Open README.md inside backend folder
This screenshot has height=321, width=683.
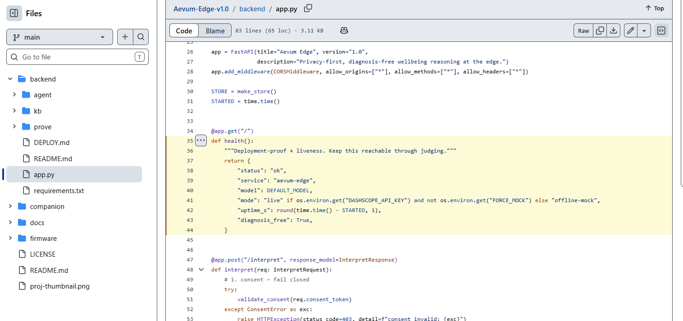(x=53, y=158)
